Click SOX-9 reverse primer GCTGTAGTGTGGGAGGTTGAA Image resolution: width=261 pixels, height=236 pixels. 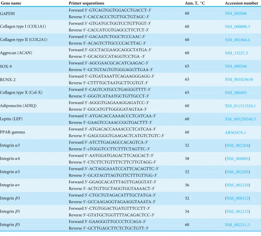coord(111,70)
